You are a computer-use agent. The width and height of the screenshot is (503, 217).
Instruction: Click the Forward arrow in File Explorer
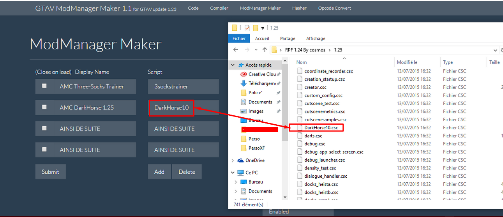pos(246,50)
